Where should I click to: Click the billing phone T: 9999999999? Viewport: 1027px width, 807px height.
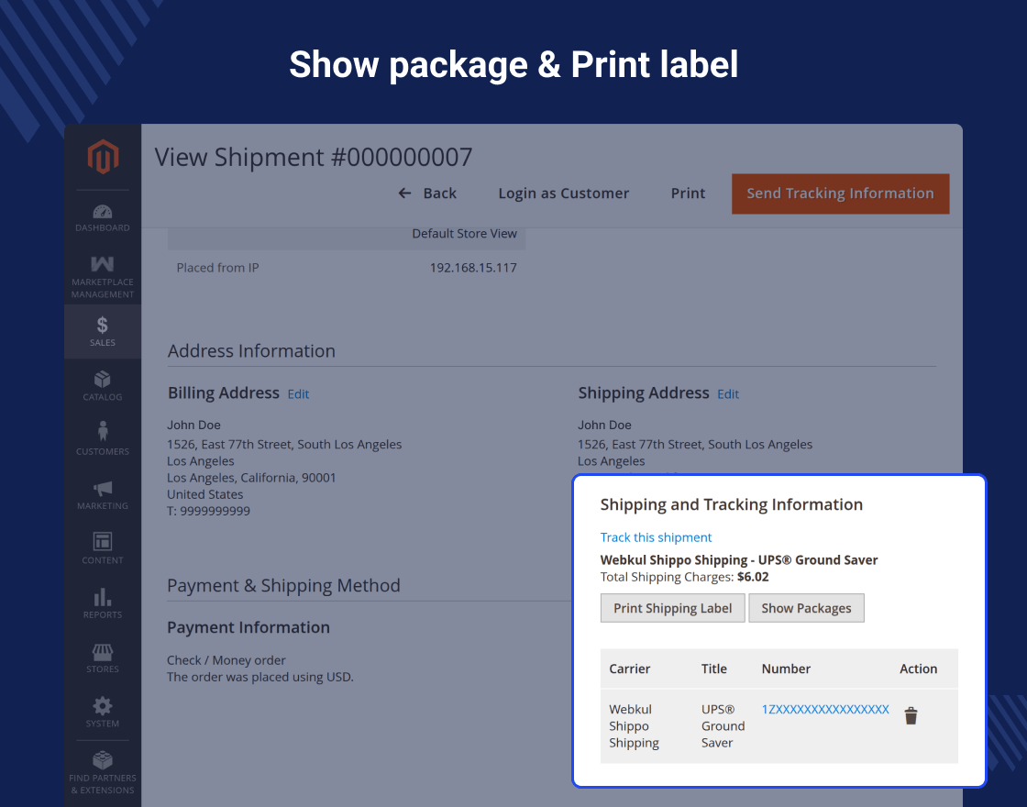208,511
